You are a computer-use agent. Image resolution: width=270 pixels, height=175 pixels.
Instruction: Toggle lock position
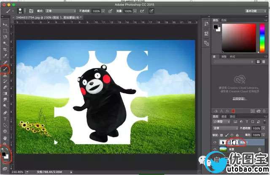(x=232, y=135)
